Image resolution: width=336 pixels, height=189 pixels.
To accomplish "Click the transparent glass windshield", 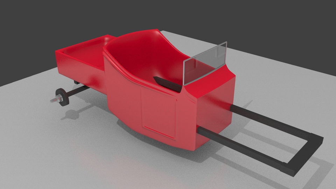I will point(205,64).
